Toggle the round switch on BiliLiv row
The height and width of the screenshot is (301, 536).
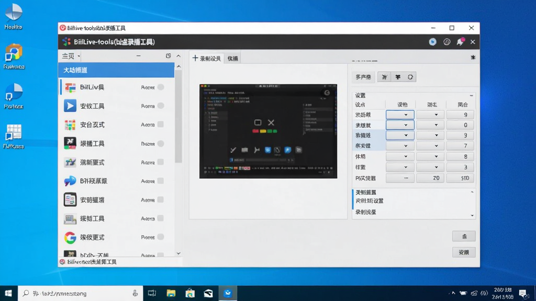(x=161, y=87)
